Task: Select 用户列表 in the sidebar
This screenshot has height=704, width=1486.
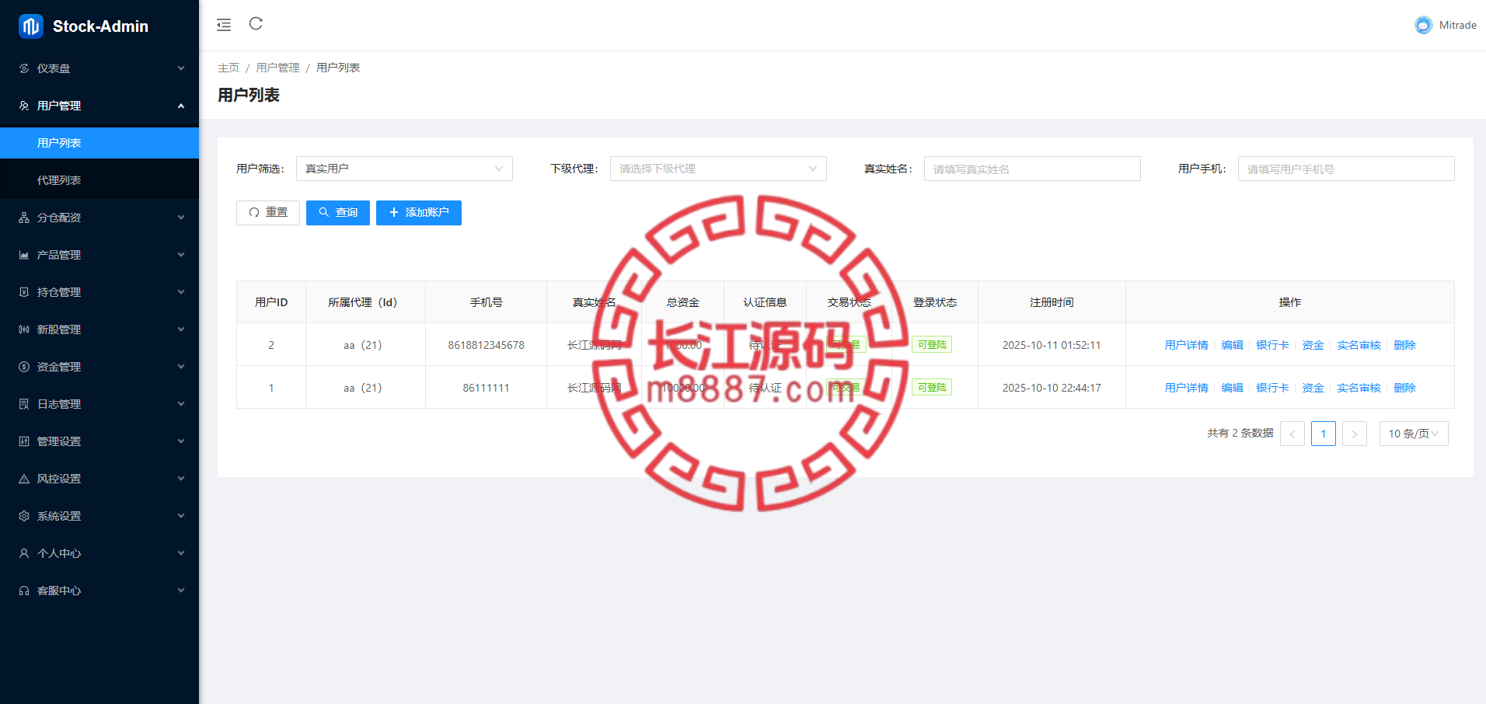Action: point(99,143)
